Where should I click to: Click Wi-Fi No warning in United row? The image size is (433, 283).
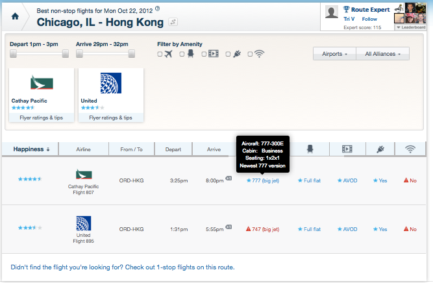pyautogui.click(x=410, y=229)
